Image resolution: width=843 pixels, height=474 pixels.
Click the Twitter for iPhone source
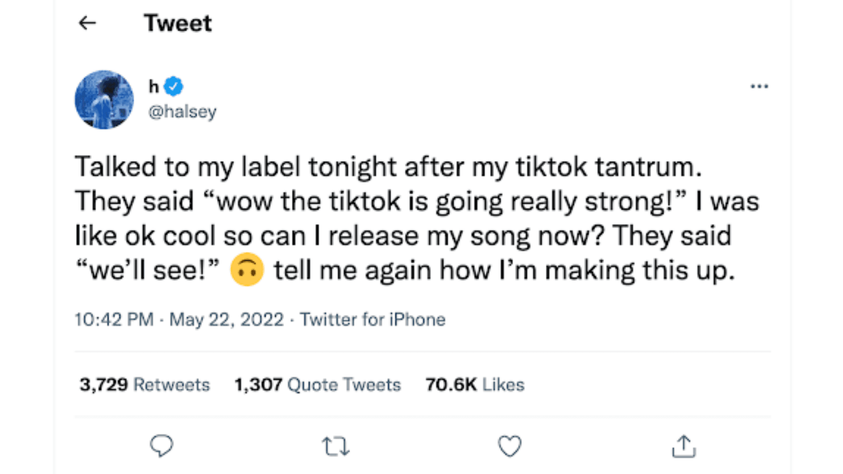tap(372, 320)
